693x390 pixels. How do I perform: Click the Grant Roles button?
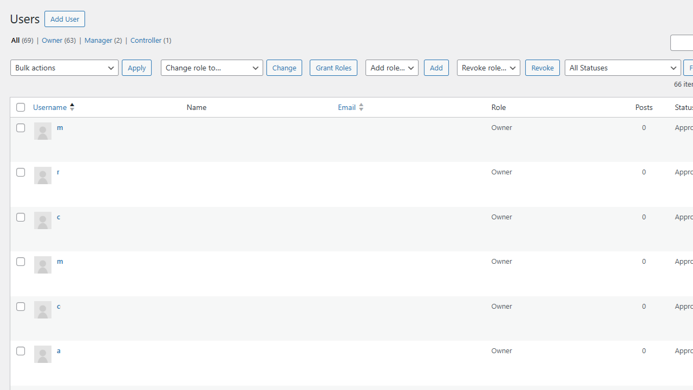(333, 68)
